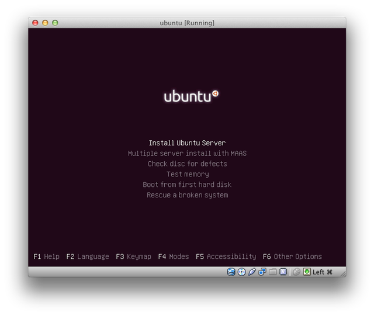
Task: Open the F4 Modes option
Action: pos(174,256)
